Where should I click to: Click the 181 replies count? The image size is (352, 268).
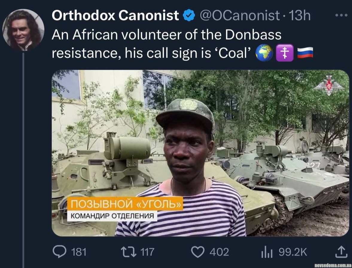[x=79, y=252]
